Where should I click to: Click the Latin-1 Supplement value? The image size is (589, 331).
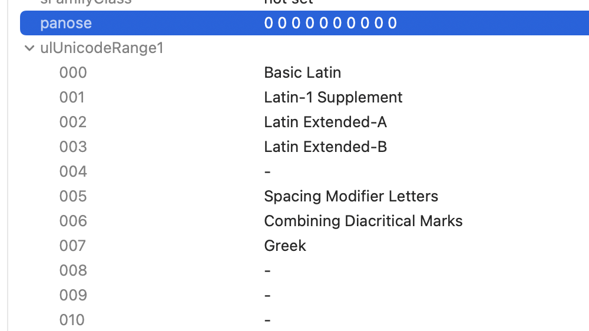[333, 98]
